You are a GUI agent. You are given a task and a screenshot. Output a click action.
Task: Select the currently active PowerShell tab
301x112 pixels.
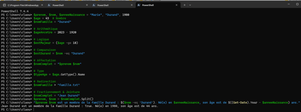(158, 5)
